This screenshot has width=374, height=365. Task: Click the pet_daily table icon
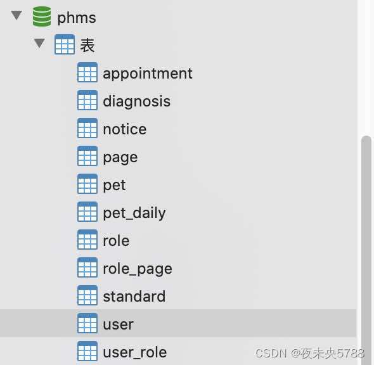(87, 212)
